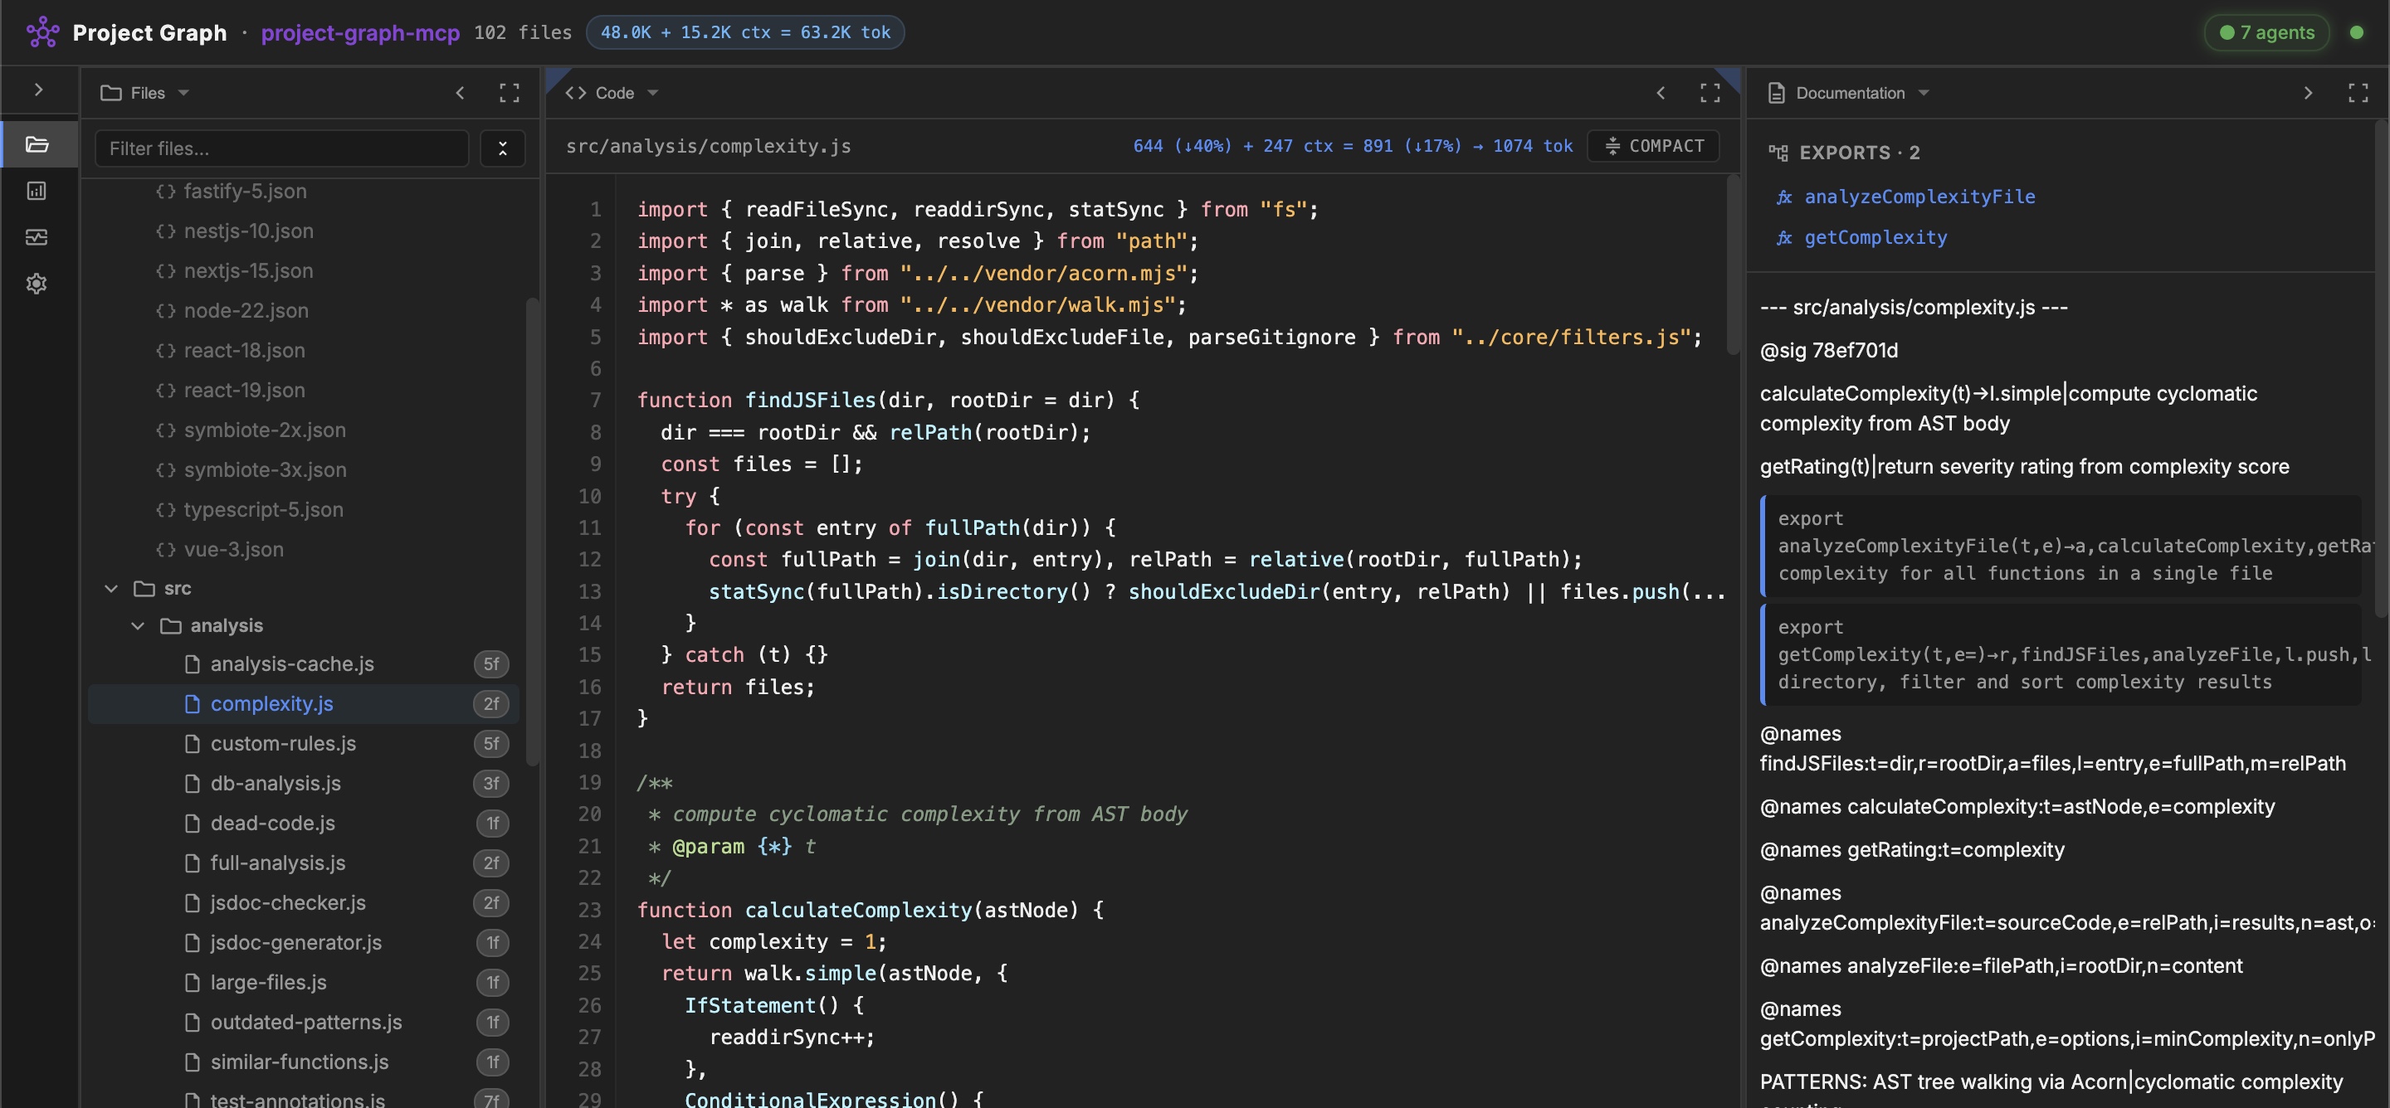Click the file tree vertical scrollbar
This screenshot has width=2390, height=1108.
pyautogui.click(x=533, y=532)
